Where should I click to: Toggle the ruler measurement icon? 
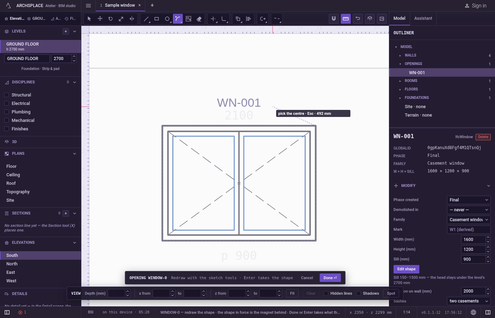point(346,19)
